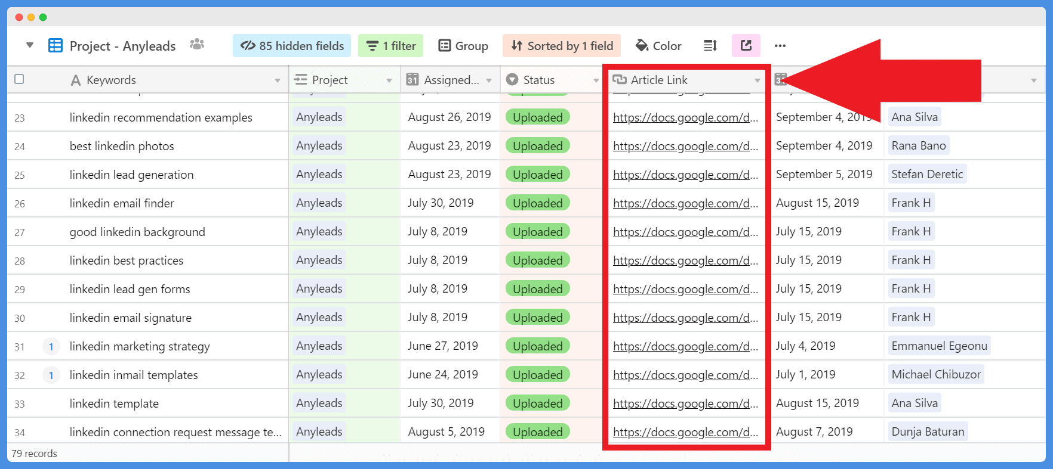
Task: Select the cell 'good linkedin background'
Action: [x=137, y=232]
